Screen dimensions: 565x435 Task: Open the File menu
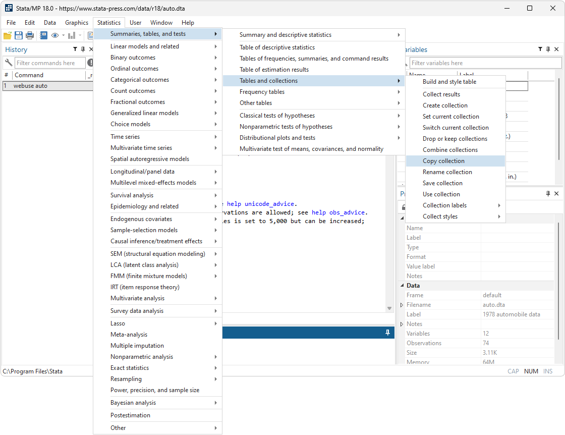point(11,23)
